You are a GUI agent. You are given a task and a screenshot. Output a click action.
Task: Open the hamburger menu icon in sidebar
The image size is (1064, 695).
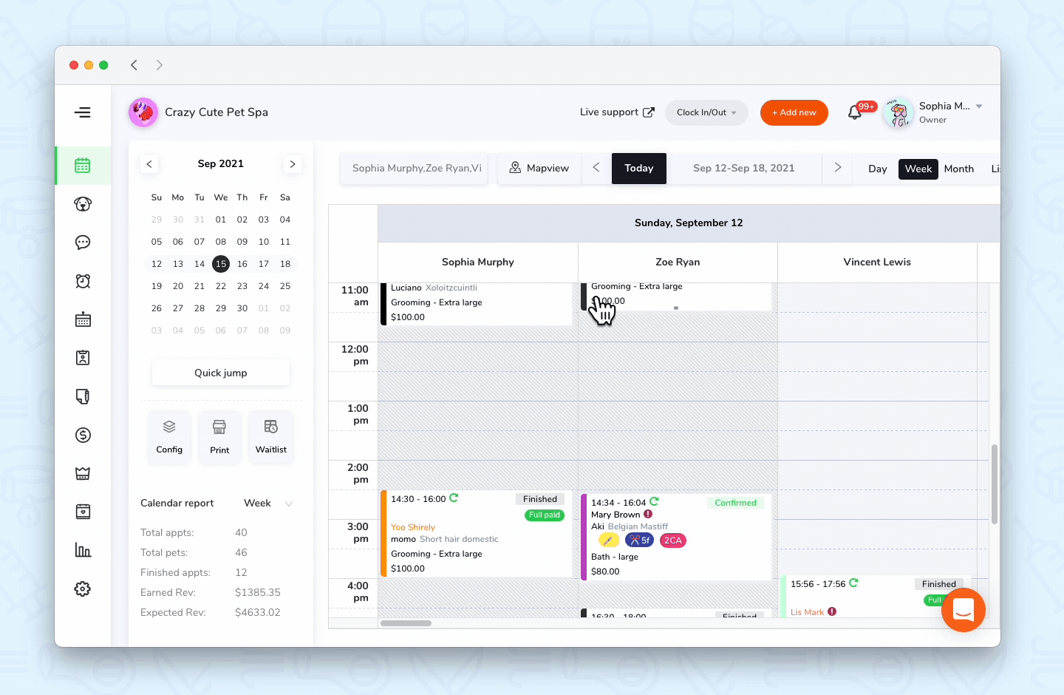click(x=83, y=112)
